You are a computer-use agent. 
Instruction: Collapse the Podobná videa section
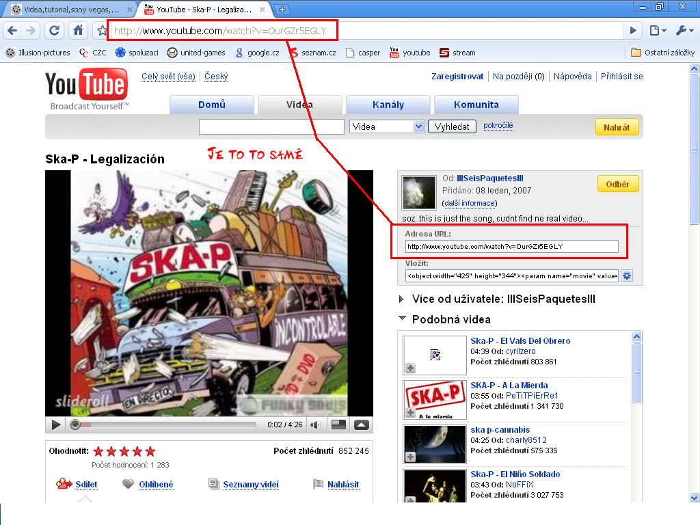402,319
